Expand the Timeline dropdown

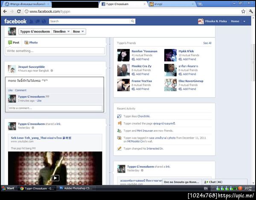tap(61, 32)
